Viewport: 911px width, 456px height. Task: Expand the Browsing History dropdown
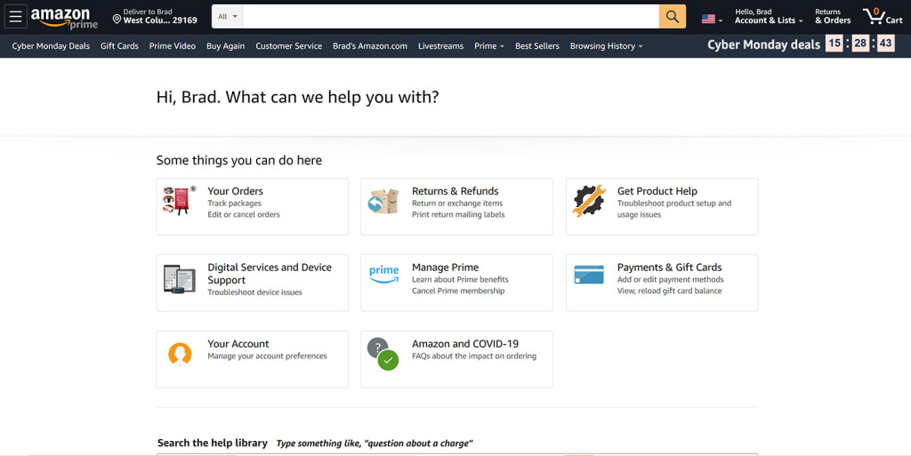[606, 46]
